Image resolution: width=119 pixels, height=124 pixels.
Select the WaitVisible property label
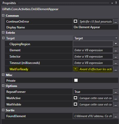pyautogui.click(x=14, y=104)
